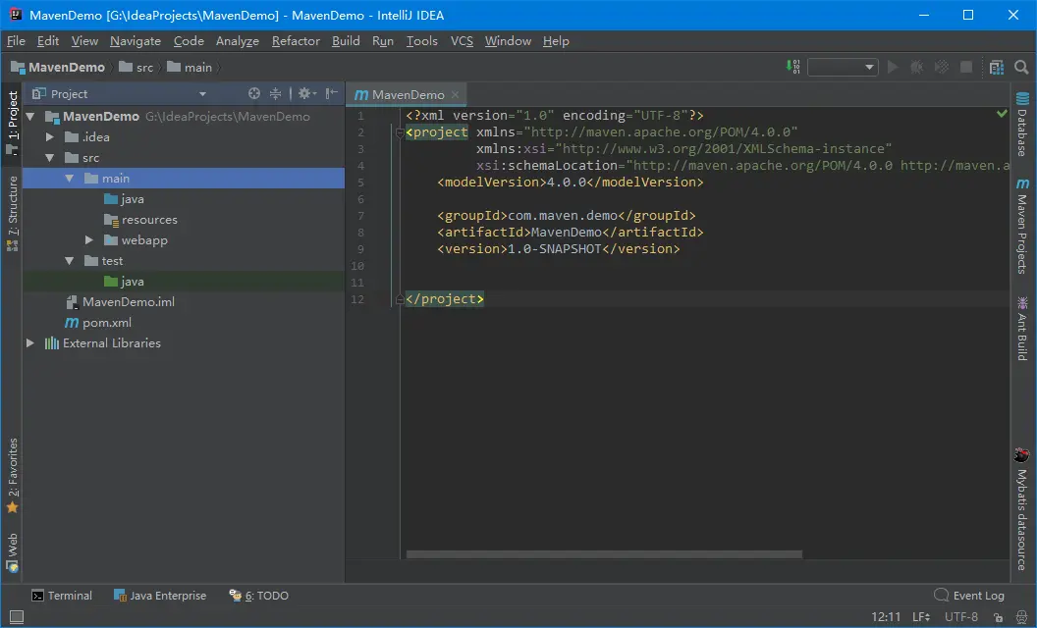The width and height of the screenshot is (1037, 628).
Task: Click the Collapse All icon in Project panel
Action: point(276,93)
